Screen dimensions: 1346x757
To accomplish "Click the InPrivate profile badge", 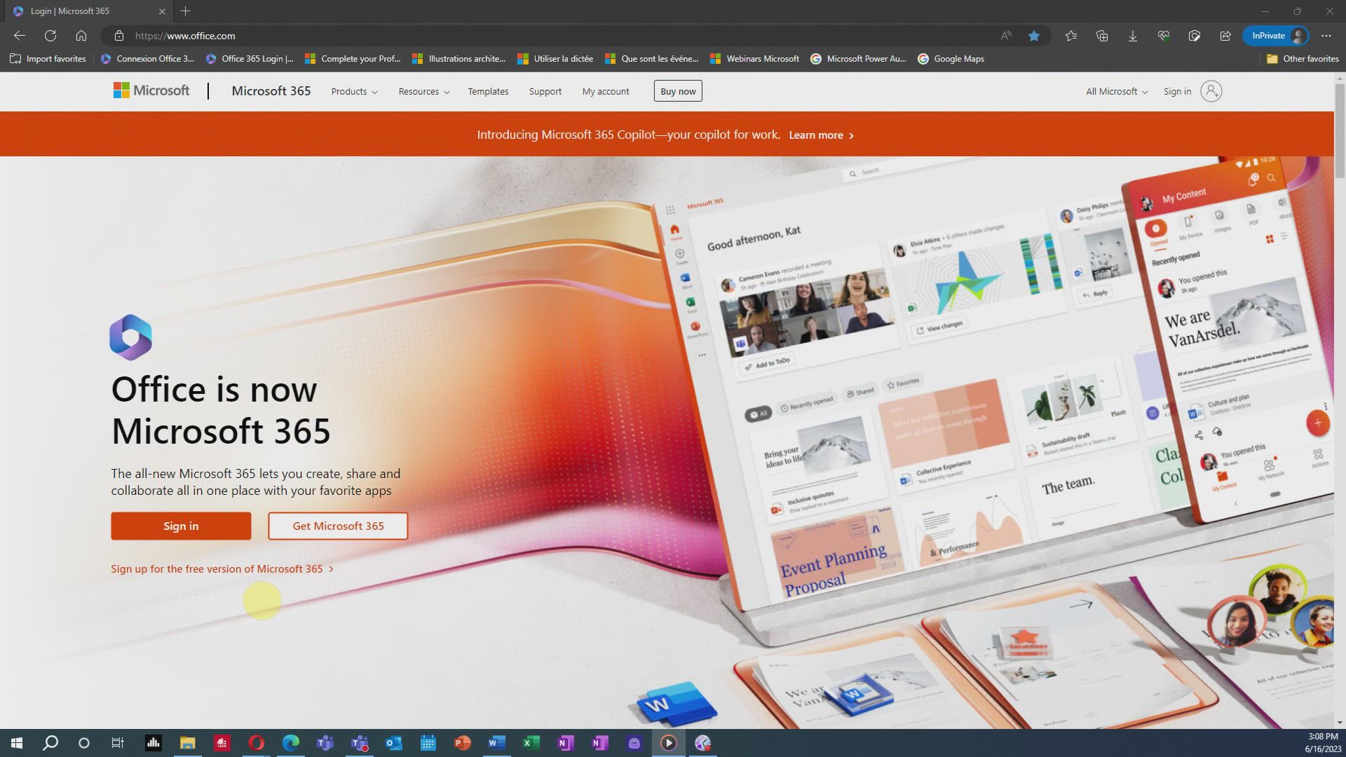I will [1276, 36].
